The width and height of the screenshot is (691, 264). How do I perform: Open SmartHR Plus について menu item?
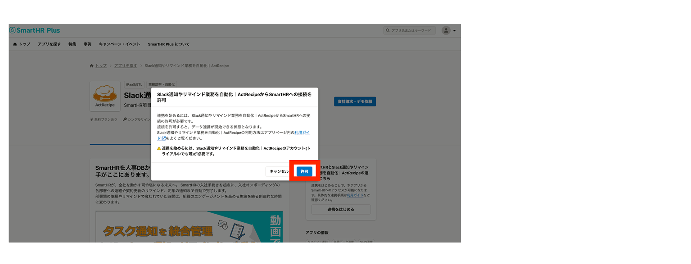click(x=169, y=44)
